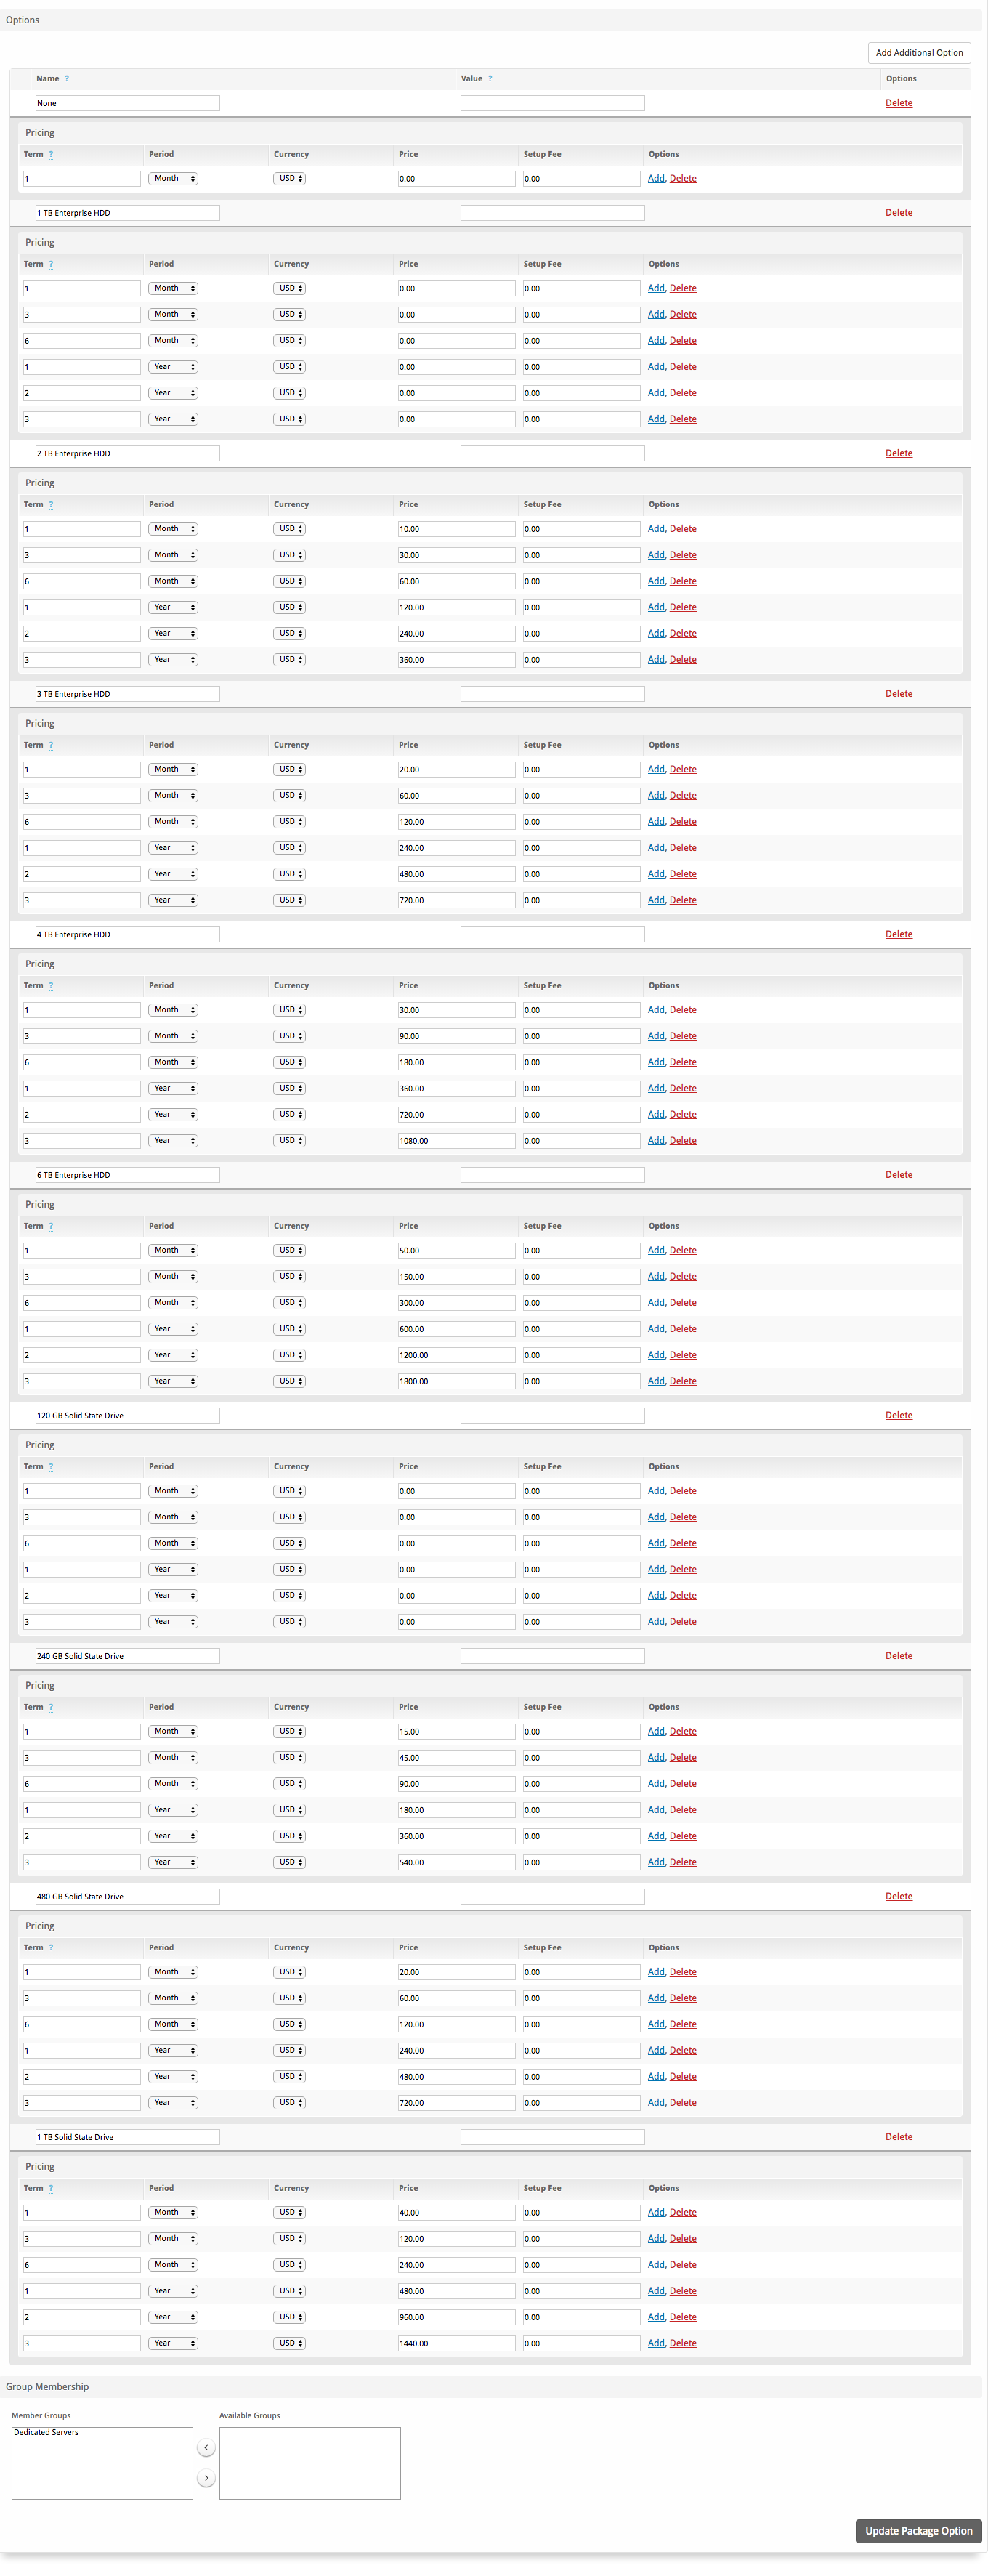Click left arrow to move group to Member Groups

[206, 2448]
